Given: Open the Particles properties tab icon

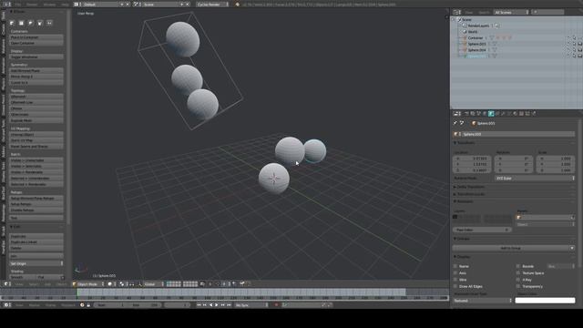Looking at the screenshot, I should [527, 113].
